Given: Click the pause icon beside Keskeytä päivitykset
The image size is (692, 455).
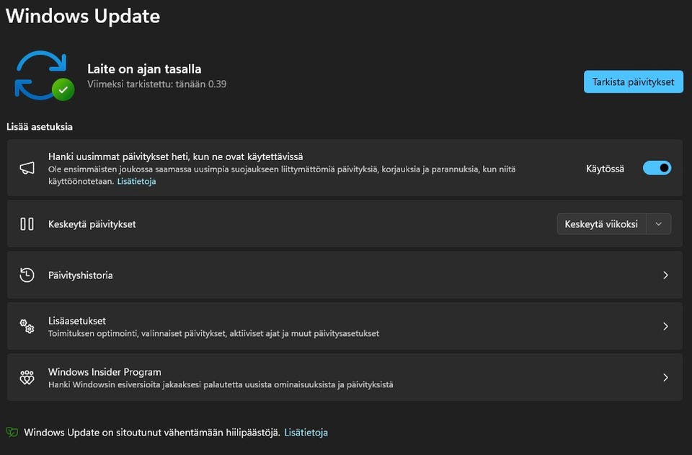Looking at the screenshot, I should point(27,224).
